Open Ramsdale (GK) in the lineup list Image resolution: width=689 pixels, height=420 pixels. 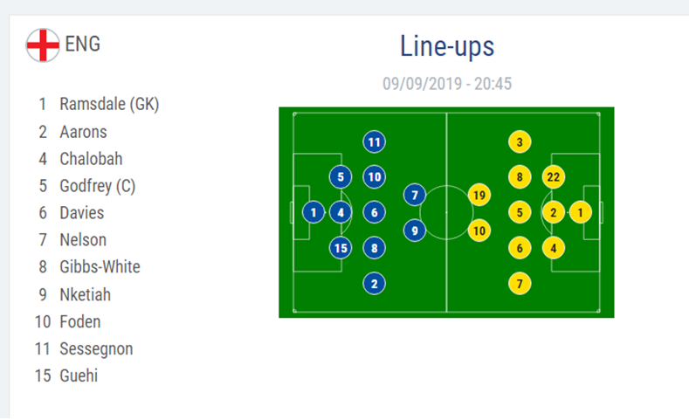109,104
